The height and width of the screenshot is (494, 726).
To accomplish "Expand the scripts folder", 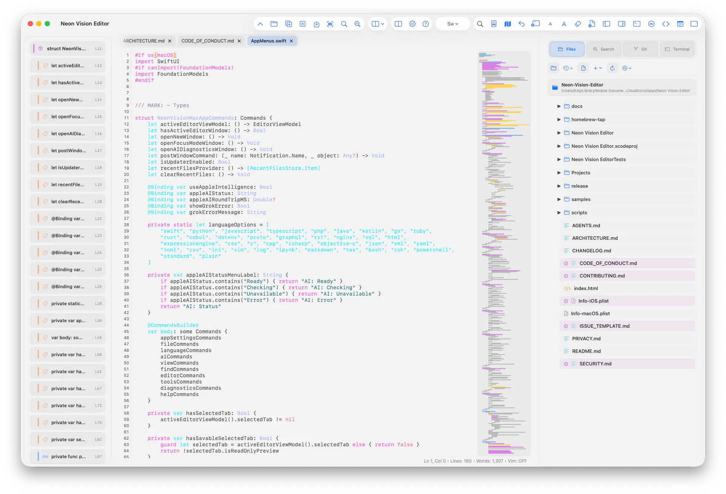I will pyautogui.click(x=559, y=213).
